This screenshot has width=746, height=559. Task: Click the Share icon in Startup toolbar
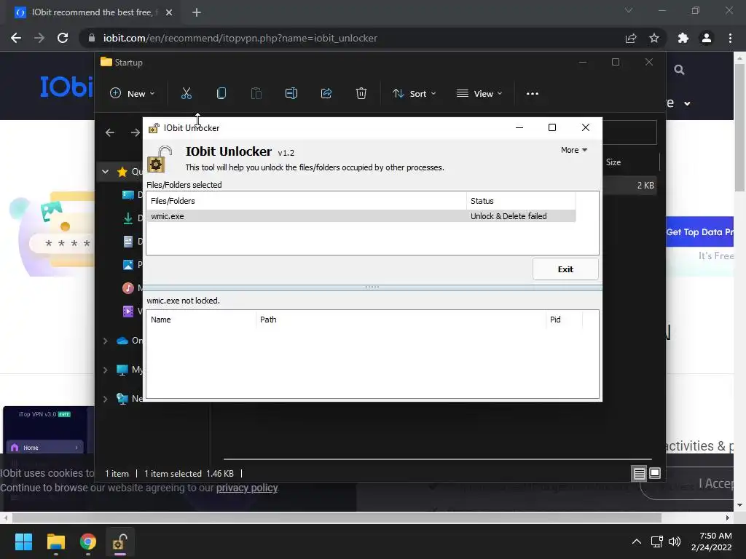(326, 94)
